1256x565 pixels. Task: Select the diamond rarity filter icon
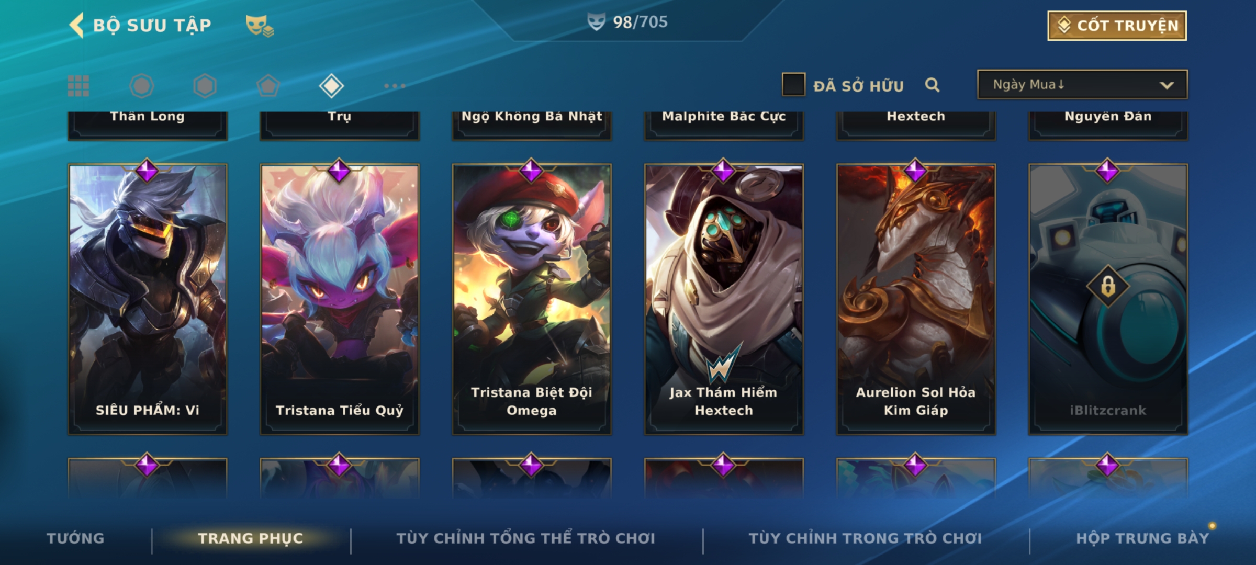(331, 86)
